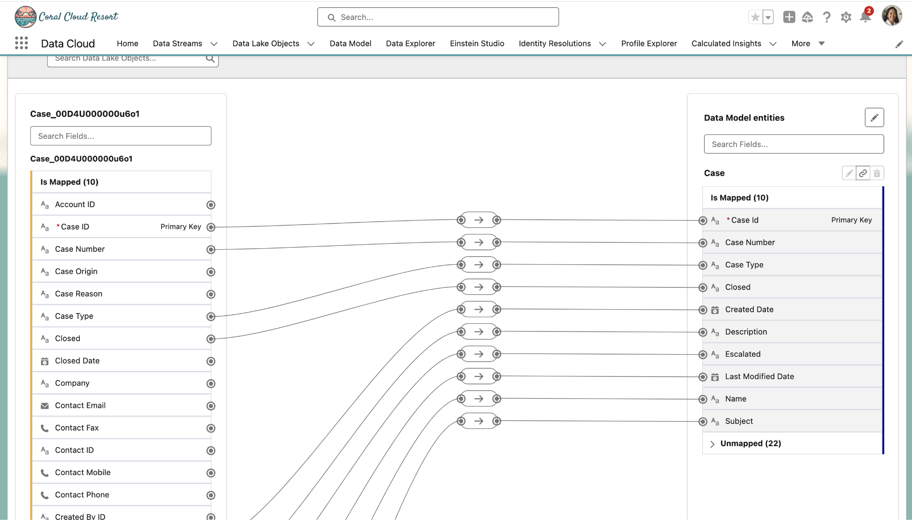Click the global create plus icon
This screenshot has width=912, height=520.
[789, 17]
